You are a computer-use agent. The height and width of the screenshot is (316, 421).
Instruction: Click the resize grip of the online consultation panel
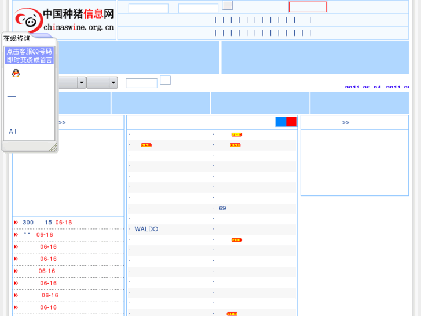[x=53, y=147]
